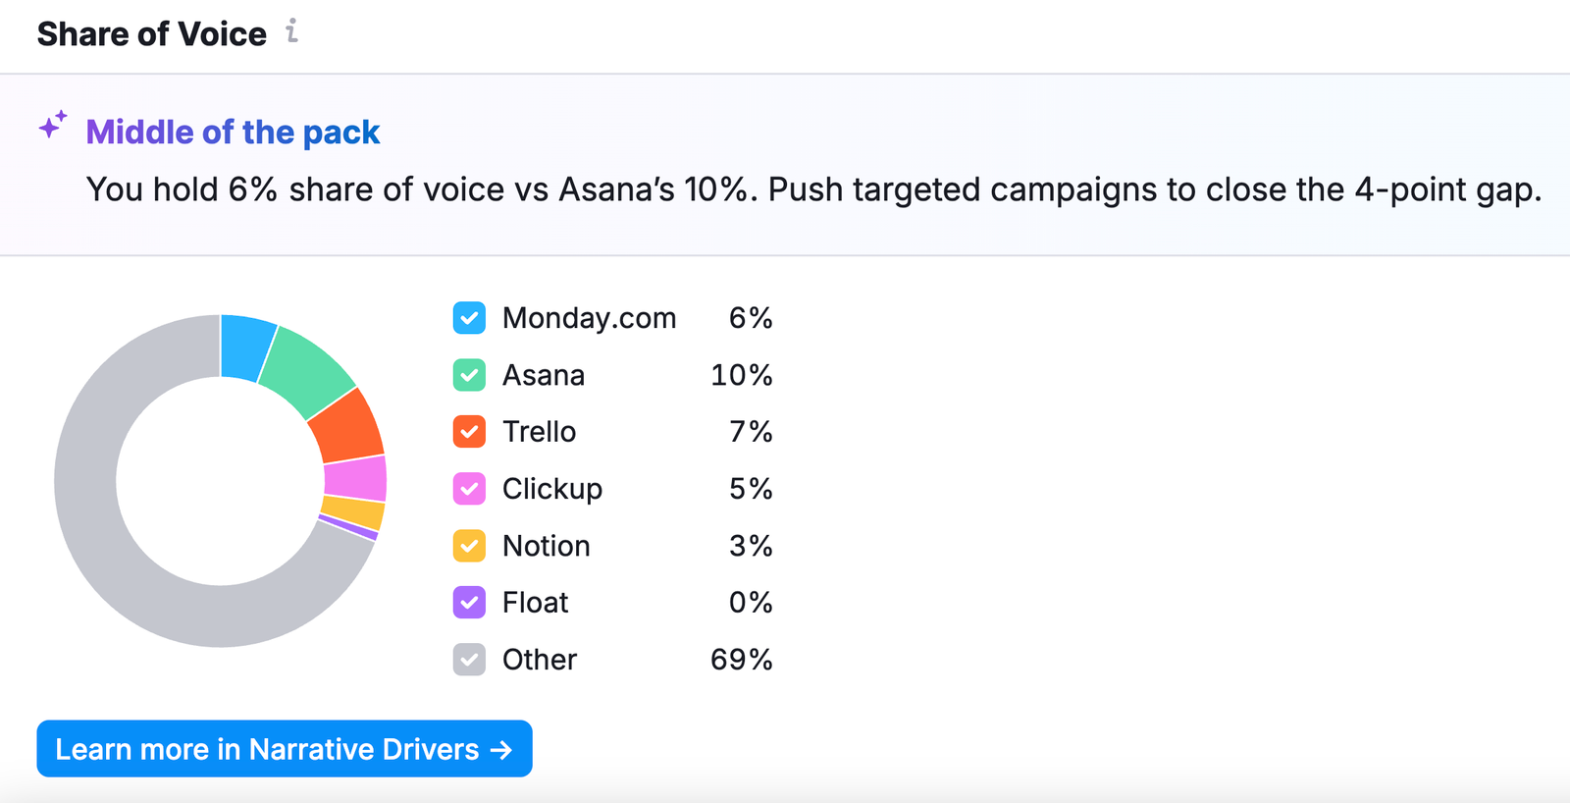Open Learn more in Narrative Drivers
Screen dimensions: 1570x803
tap(284, 749)
